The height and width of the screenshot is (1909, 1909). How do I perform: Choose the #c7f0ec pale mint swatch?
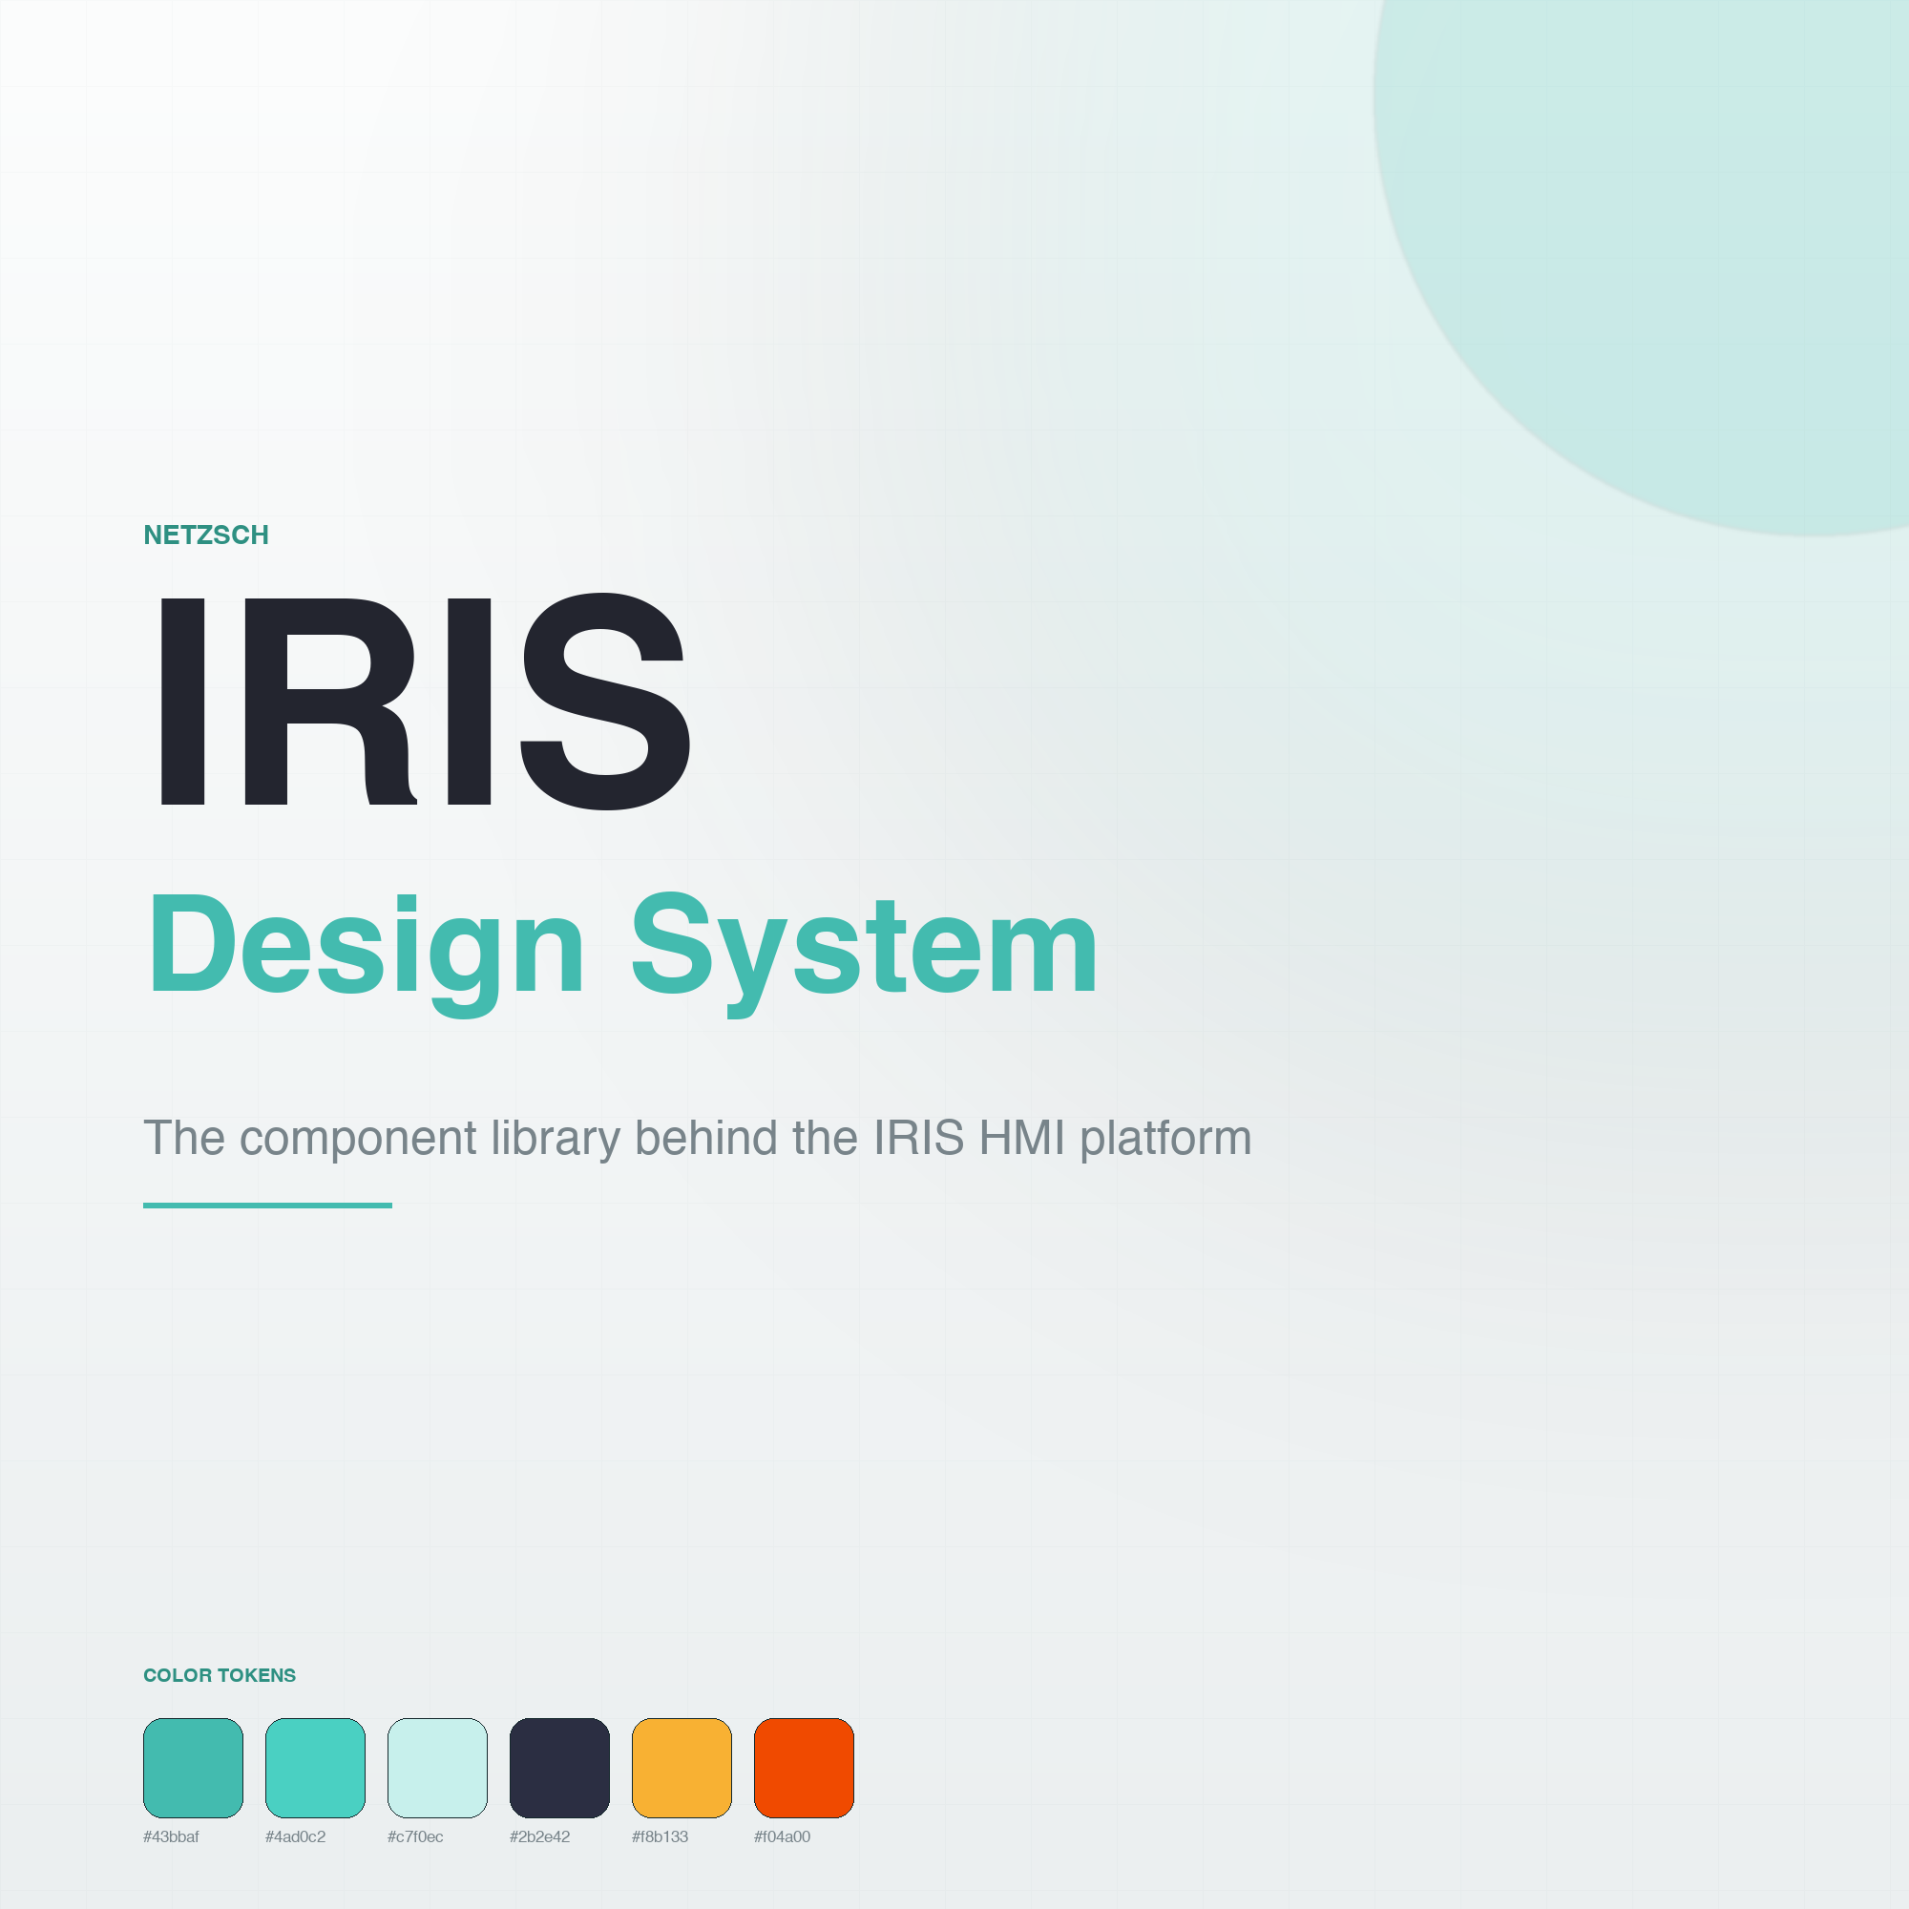point(438,1768)
